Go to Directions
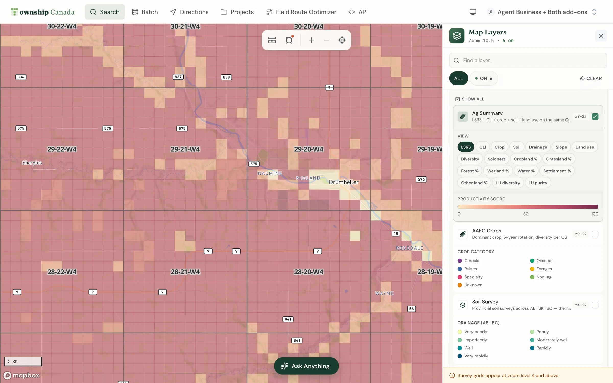 click(x=189, y=12)
